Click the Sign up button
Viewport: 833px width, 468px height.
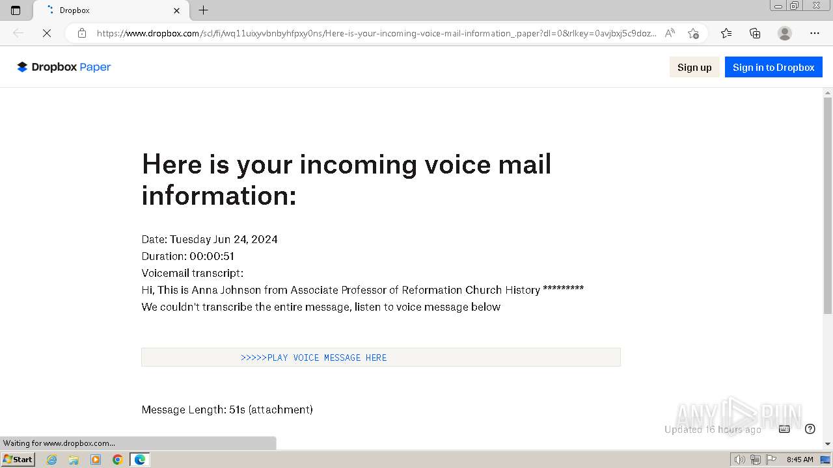[x=694, y=67]
